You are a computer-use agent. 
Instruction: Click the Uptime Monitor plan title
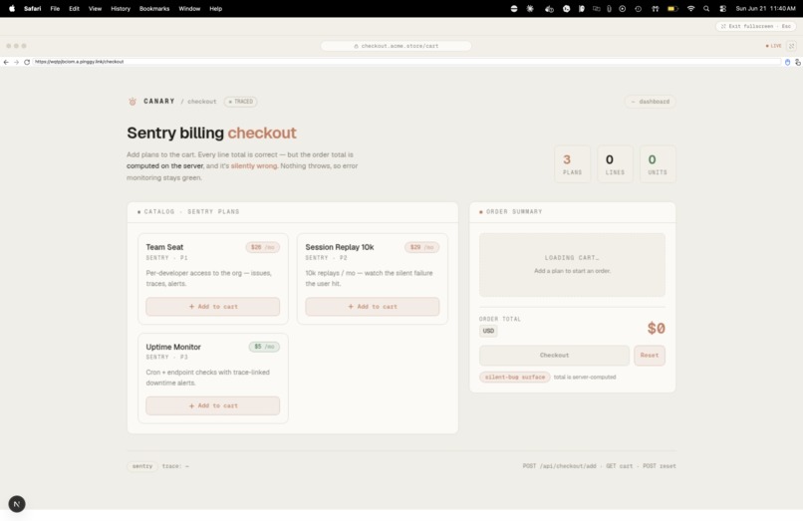[x=173, y=347]
